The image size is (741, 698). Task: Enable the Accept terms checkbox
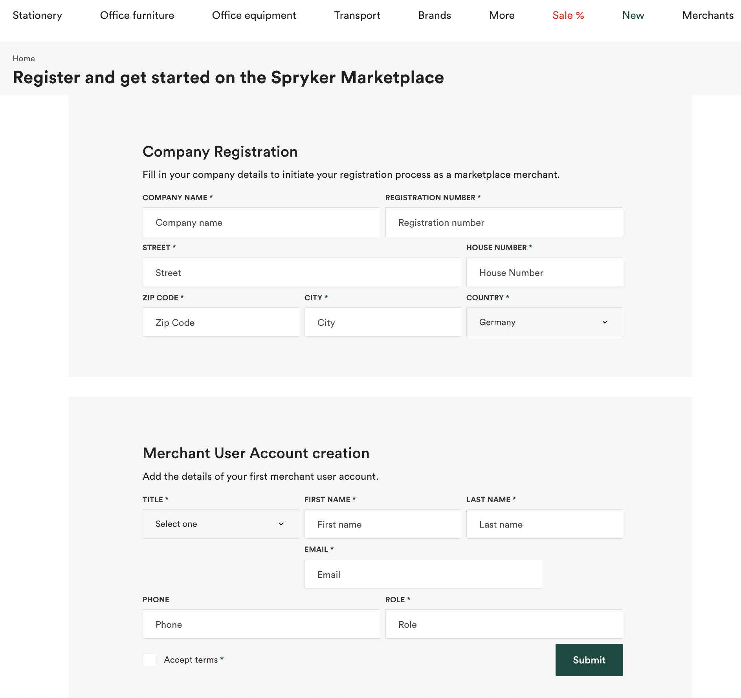(x=149, y=660)
